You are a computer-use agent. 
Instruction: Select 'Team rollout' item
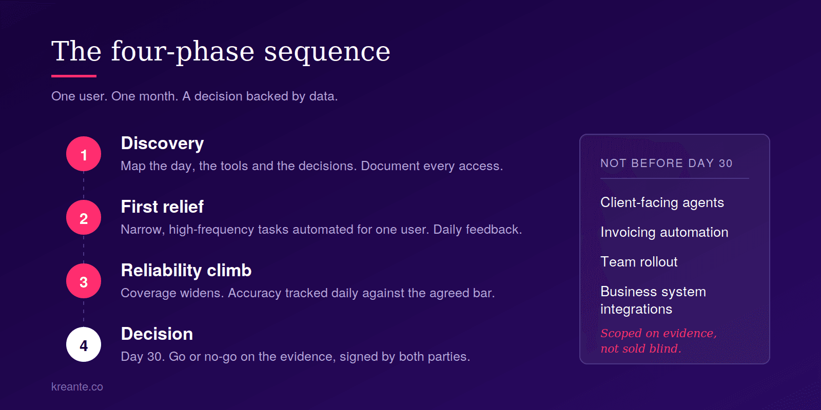click(639, 262)
